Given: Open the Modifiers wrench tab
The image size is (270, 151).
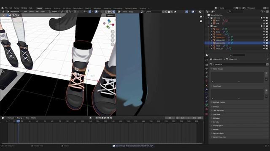Looking at the screenshot, I should 207,89.
